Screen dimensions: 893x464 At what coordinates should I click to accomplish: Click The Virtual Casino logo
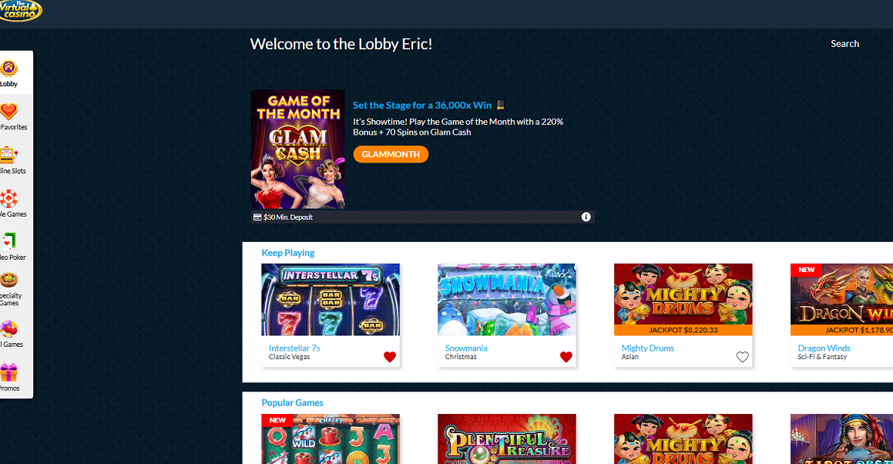click(x=21, y=11)
